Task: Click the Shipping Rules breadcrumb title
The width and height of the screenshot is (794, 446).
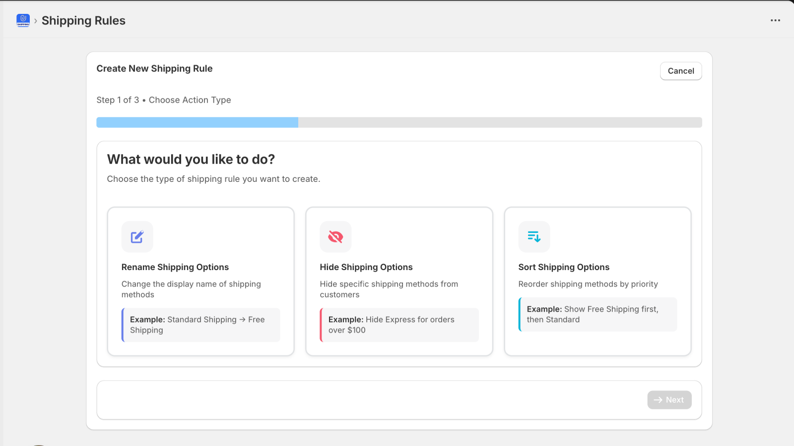Action: [83, 21]
